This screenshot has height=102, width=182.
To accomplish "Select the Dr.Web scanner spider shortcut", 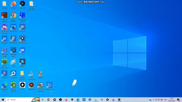I will [13, 87].
